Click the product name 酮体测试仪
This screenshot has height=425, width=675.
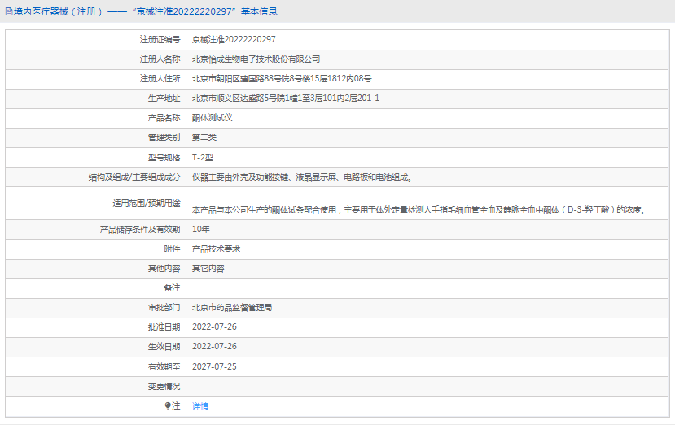click(213, 118)
